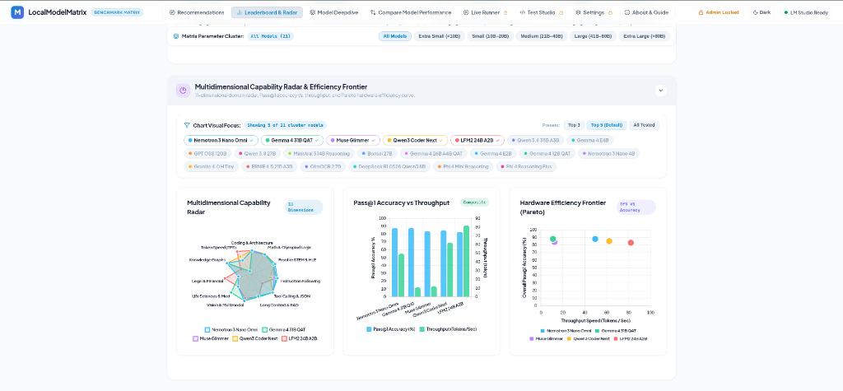843x391 pixels.
Task: Enable the Phi 4 Reasoning Plus chip
Action: (x=527, y=167)
